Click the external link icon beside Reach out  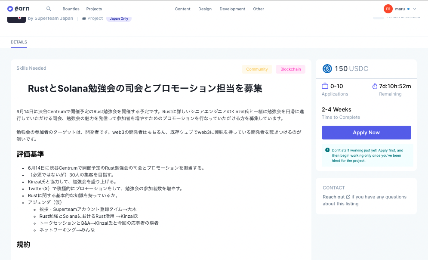pos(348,197)
